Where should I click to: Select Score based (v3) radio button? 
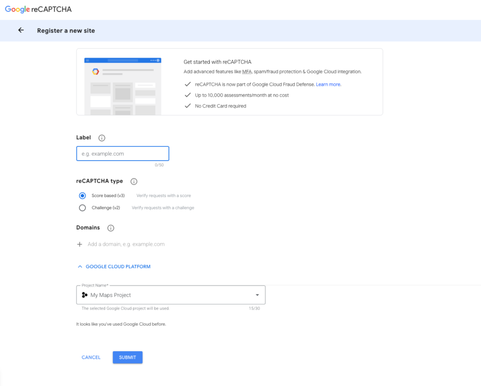point(82,196)
